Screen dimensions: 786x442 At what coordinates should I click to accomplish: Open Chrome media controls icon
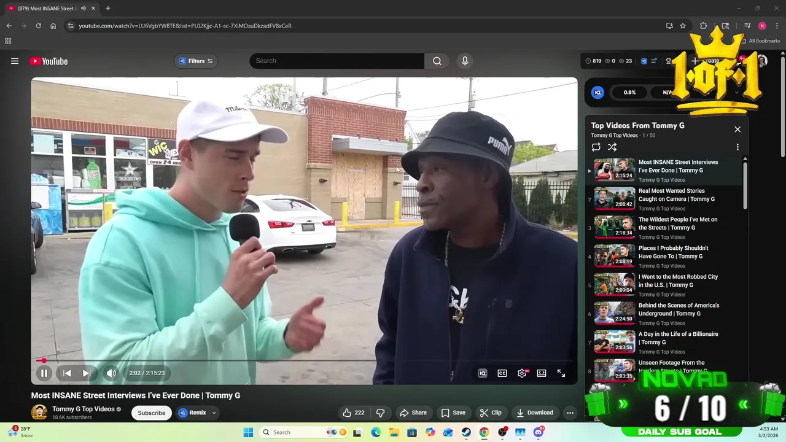(747, 26)
